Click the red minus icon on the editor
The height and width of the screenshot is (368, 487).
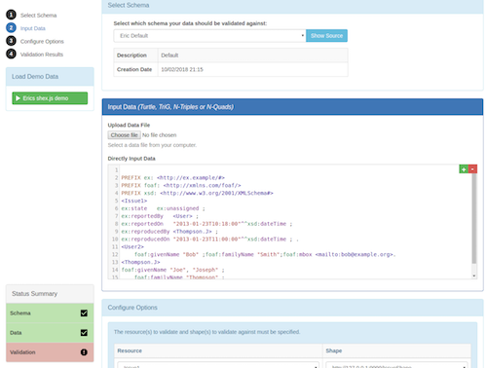472,169
